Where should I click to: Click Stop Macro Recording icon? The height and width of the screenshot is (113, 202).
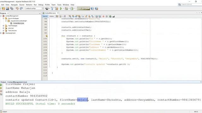tap(107, 16)
